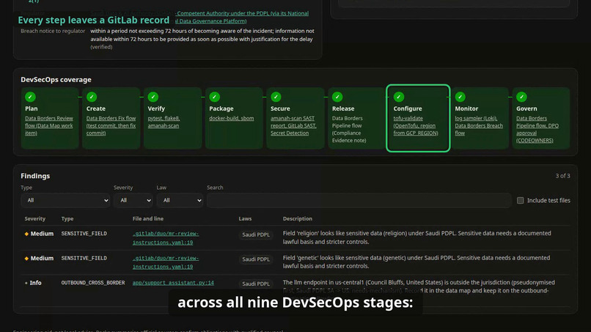Screen dimensions: 591x332
Task: Open the docker-build, sbom link
Action: tap(232, 118)
